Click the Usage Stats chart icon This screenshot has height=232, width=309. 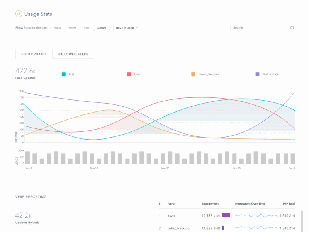[18, 14]
